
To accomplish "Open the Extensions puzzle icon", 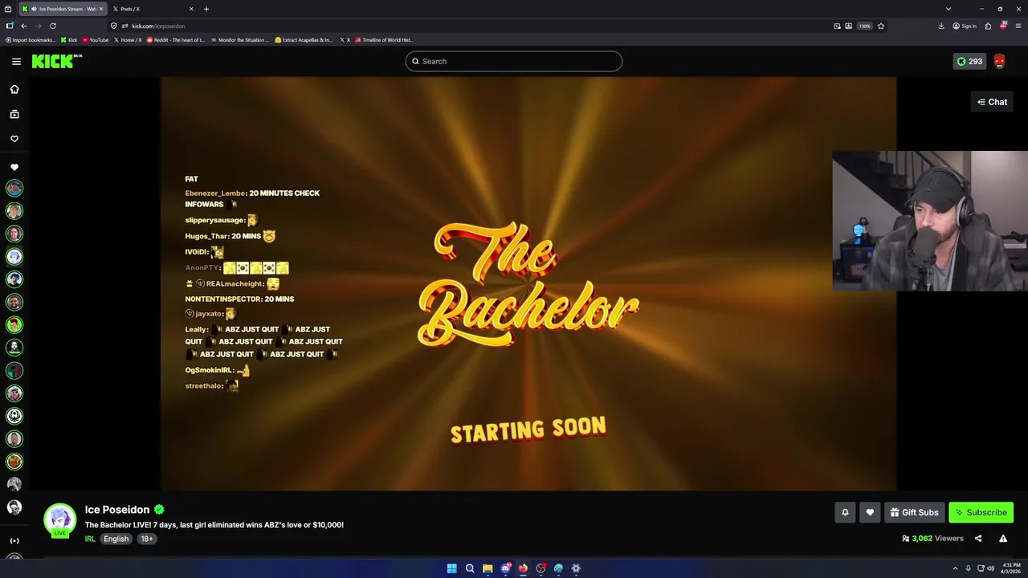I will click(x=988, y=26).
